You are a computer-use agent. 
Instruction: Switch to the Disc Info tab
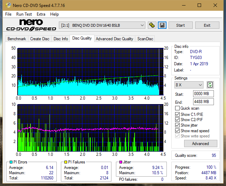(61, 39)
